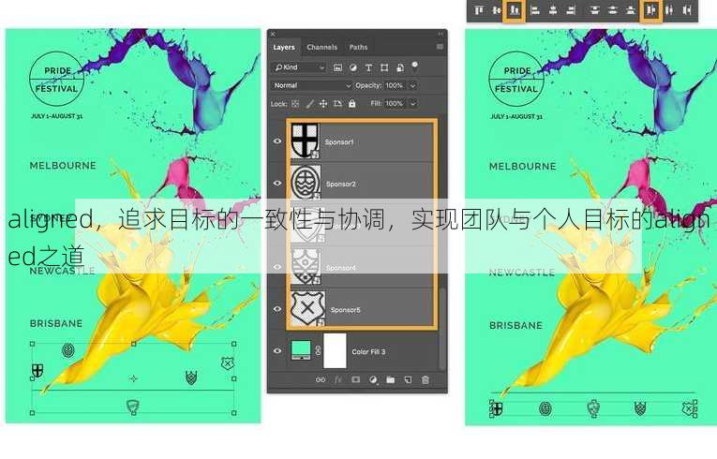Switch to the Layers tab
717x459 pixels.
[284, 47]
